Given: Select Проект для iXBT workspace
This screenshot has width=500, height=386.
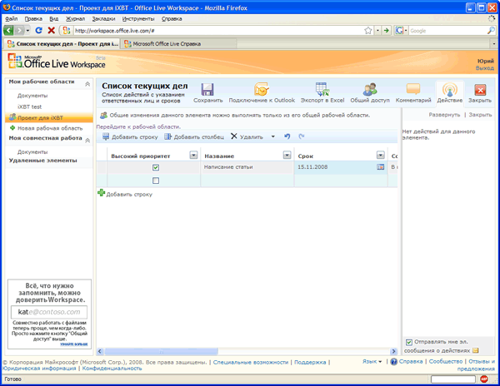Looking at the screenshot, I should tap(49, 118).
